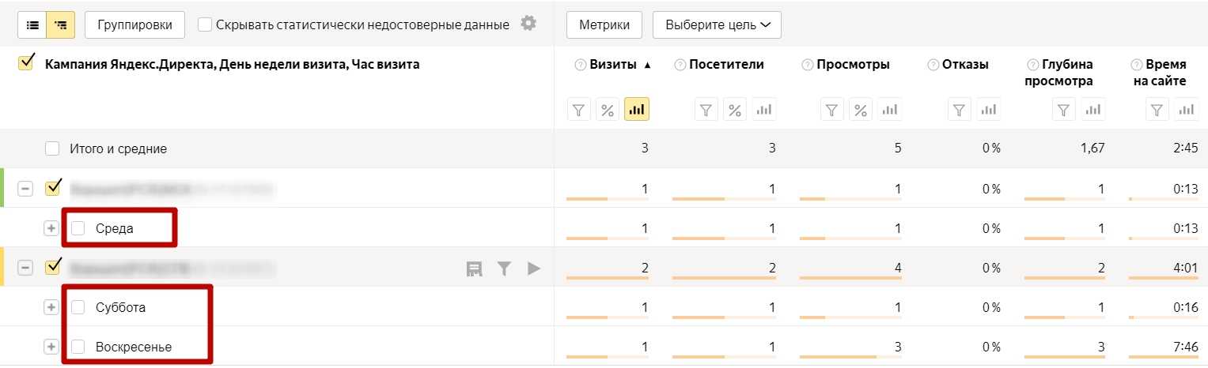The height and width of the screenshot is (368, 1208).
Task: Collapse the first campaign row
Action: 26,189
